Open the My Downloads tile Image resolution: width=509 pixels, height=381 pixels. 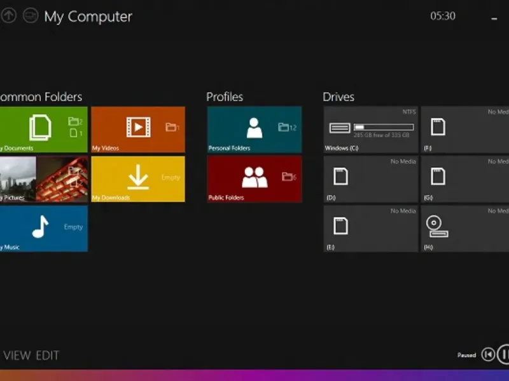click(138, 179)
